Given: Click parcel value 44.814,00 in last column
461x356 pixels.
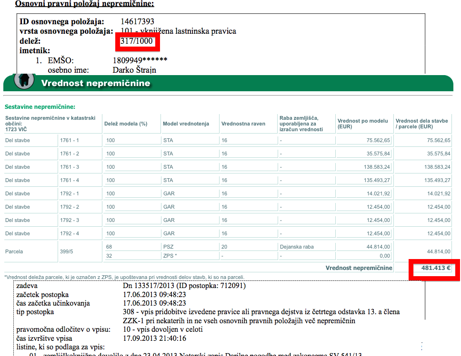Looking at the screenshot, I should click(x=438, y=251).
